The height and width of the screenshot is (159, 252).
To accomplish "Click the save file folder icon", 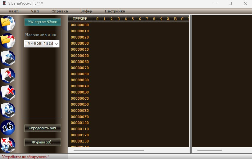I will pos(8,41).
